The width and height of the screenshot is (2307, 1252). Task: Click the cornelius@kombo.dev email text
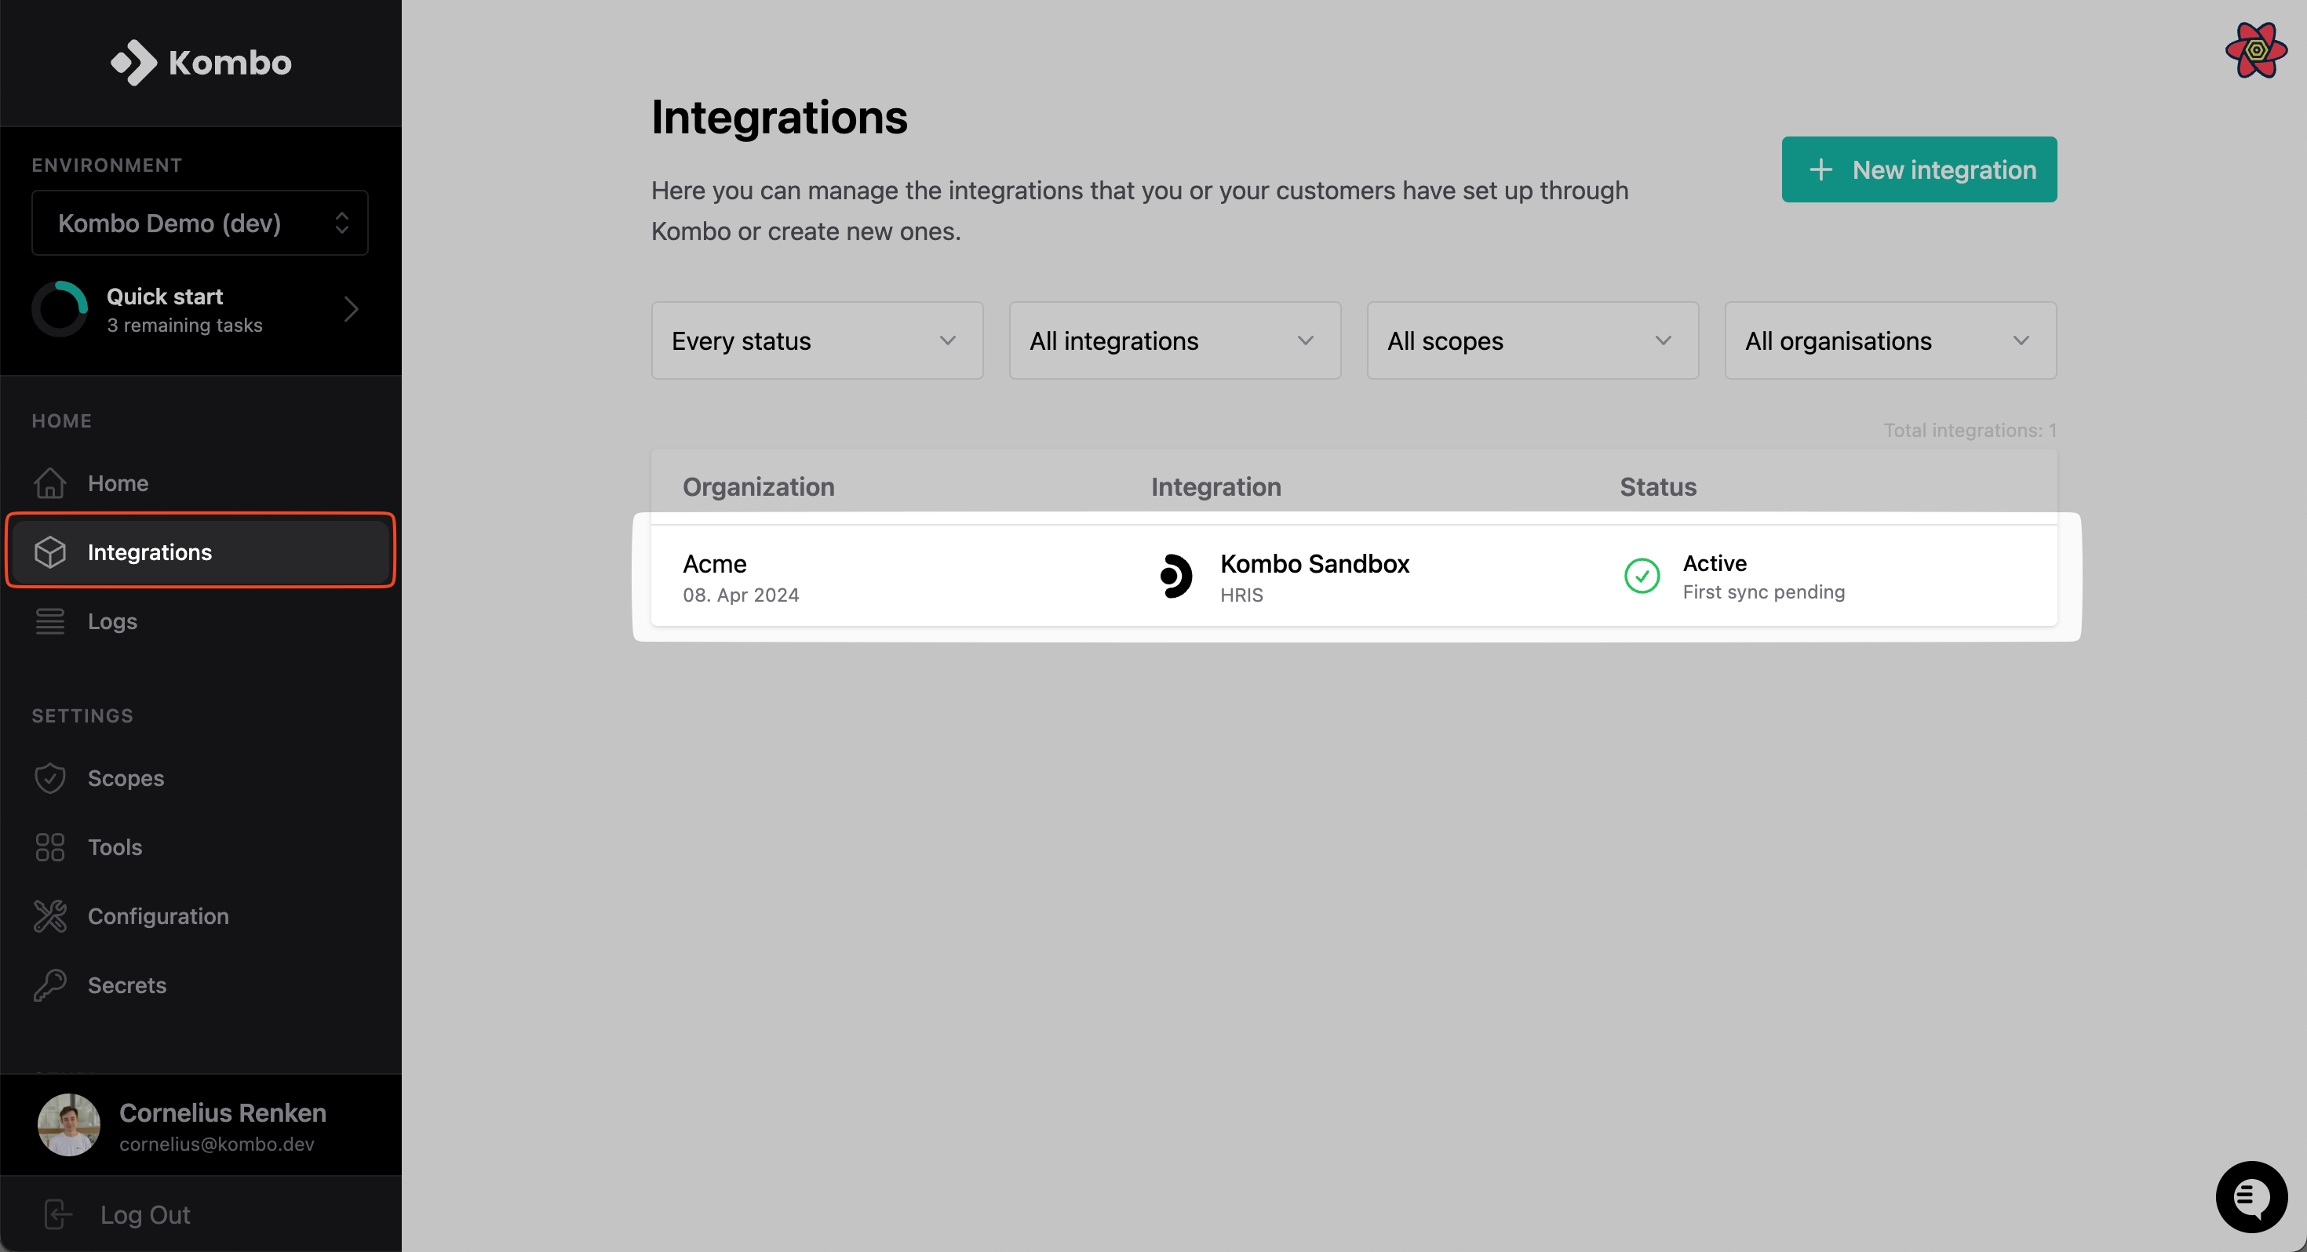[217, 1144]
